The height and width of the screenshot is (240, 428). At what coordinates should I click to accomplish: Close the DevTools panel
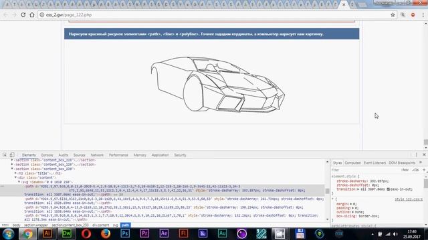[x=424, y=155]
